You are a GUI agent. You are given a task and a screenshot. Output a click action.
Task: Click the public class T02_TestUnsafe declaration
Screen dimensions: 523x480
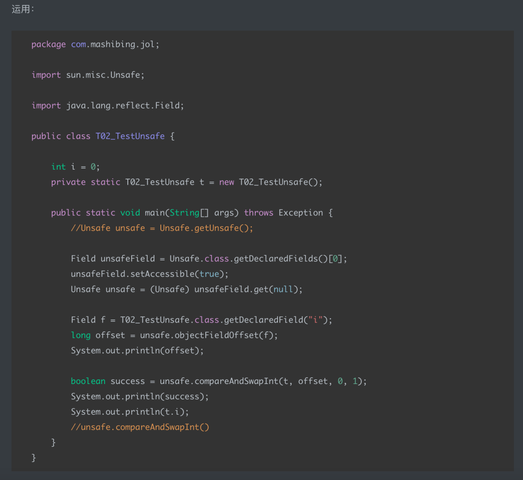tap(103, 136)
